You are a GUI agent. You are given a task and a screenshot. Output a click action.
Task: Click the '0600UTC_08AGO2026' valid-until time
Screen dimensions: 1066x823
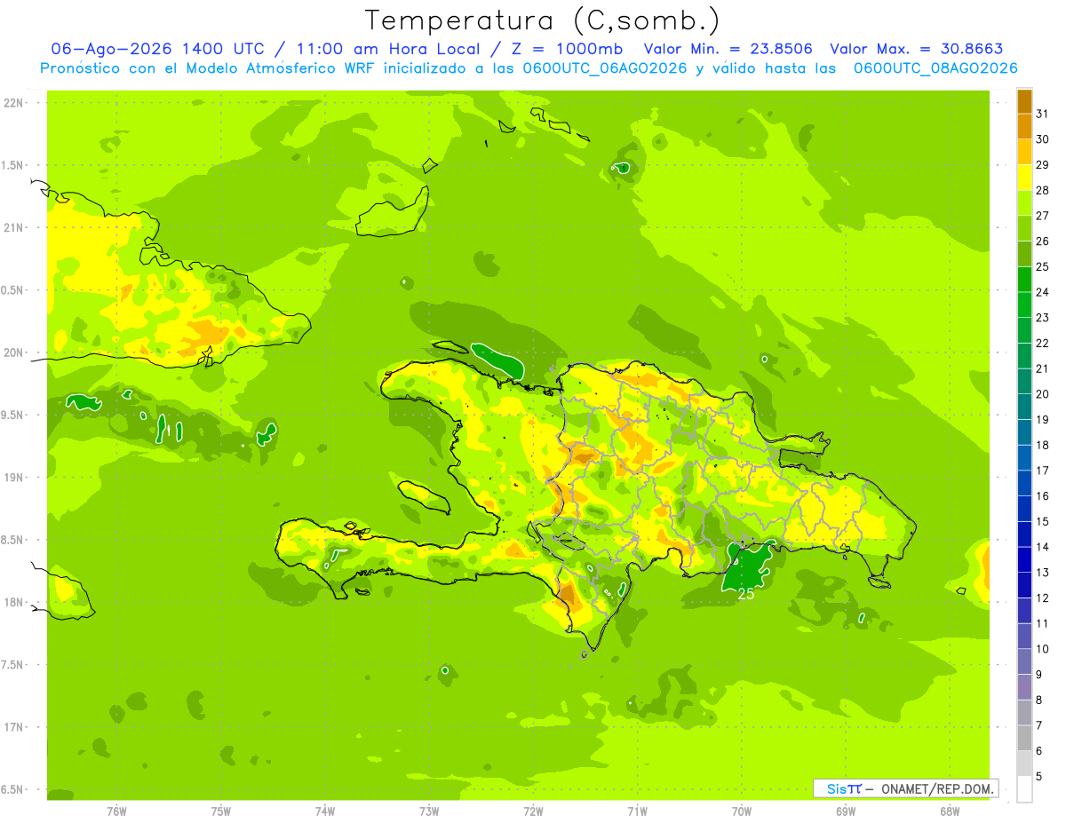click(x=935, y=68)
